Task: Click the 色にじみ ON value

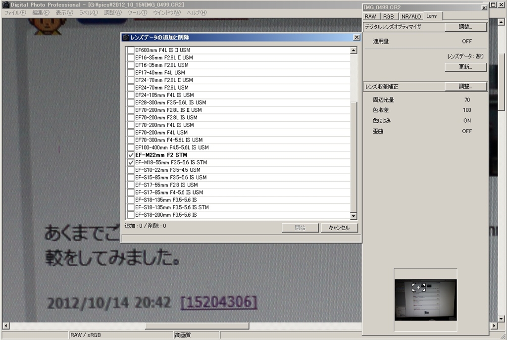Action: pos(467,121)
